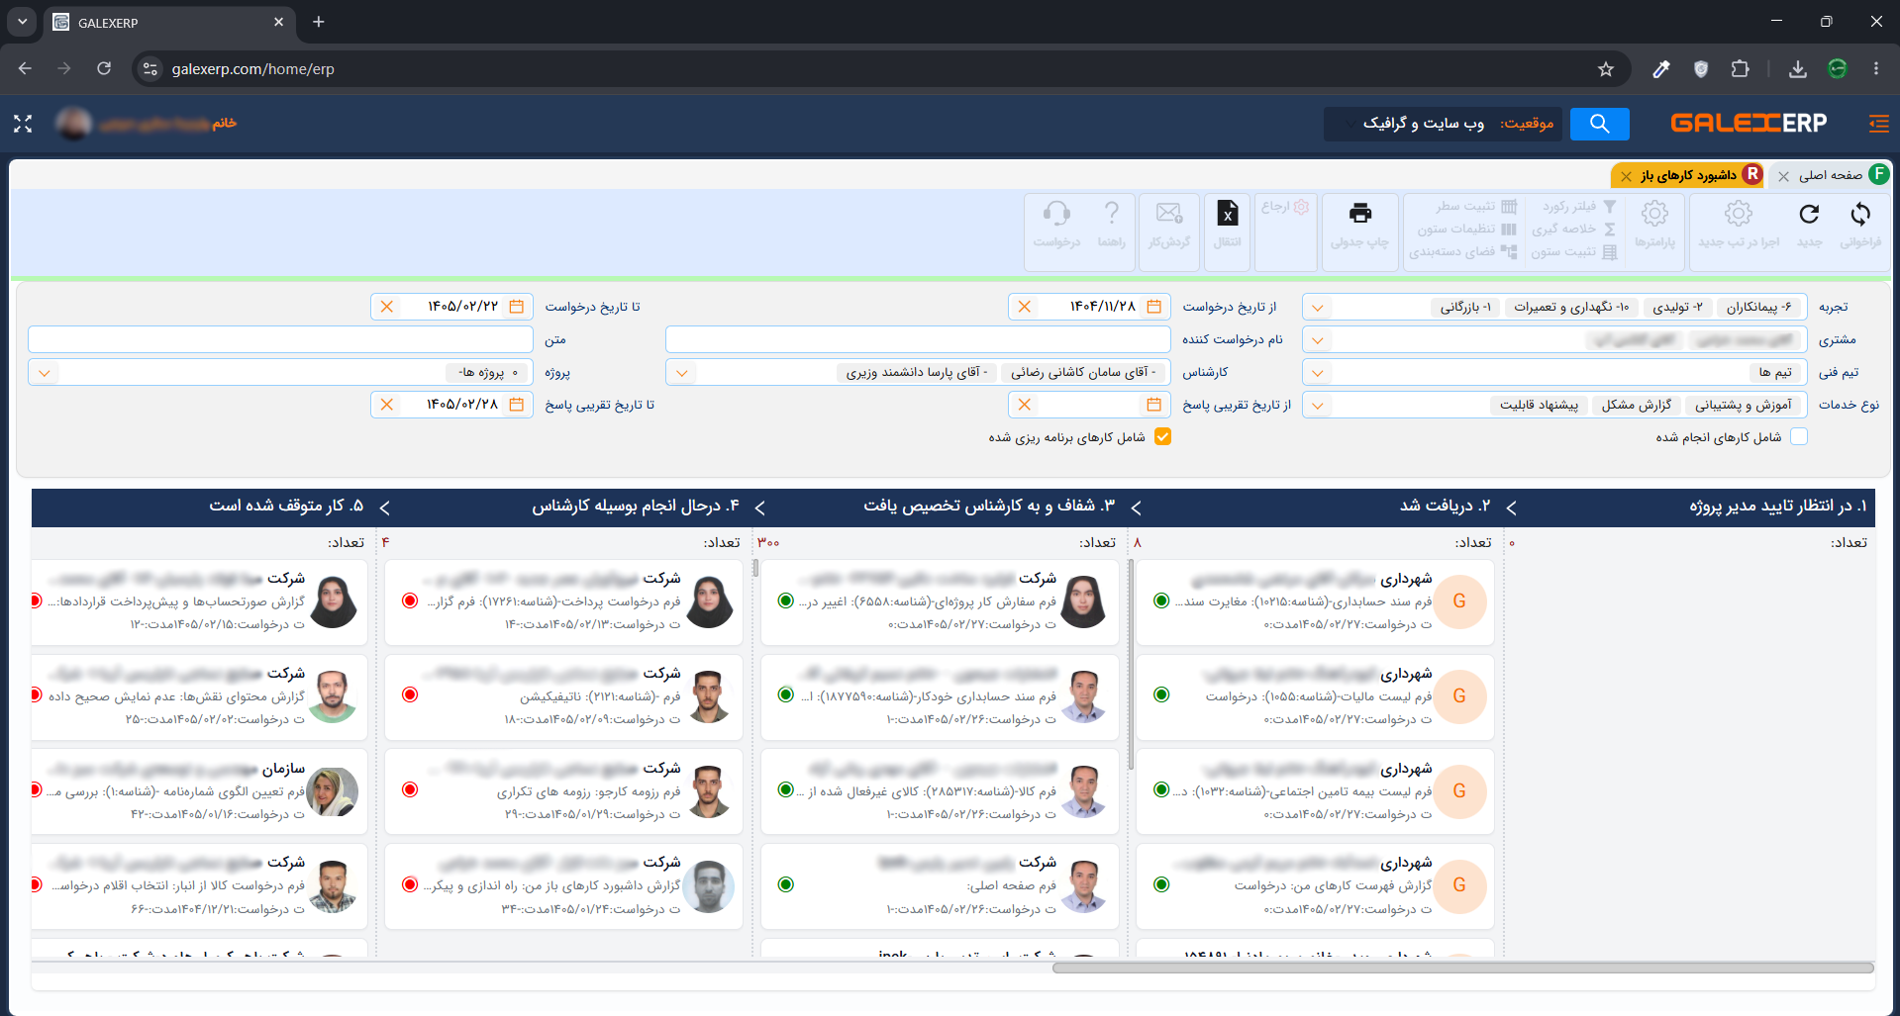Open the فرم روزمره کارجو card
Screen dimensions: 1900x1016
[x=563, y=791]
